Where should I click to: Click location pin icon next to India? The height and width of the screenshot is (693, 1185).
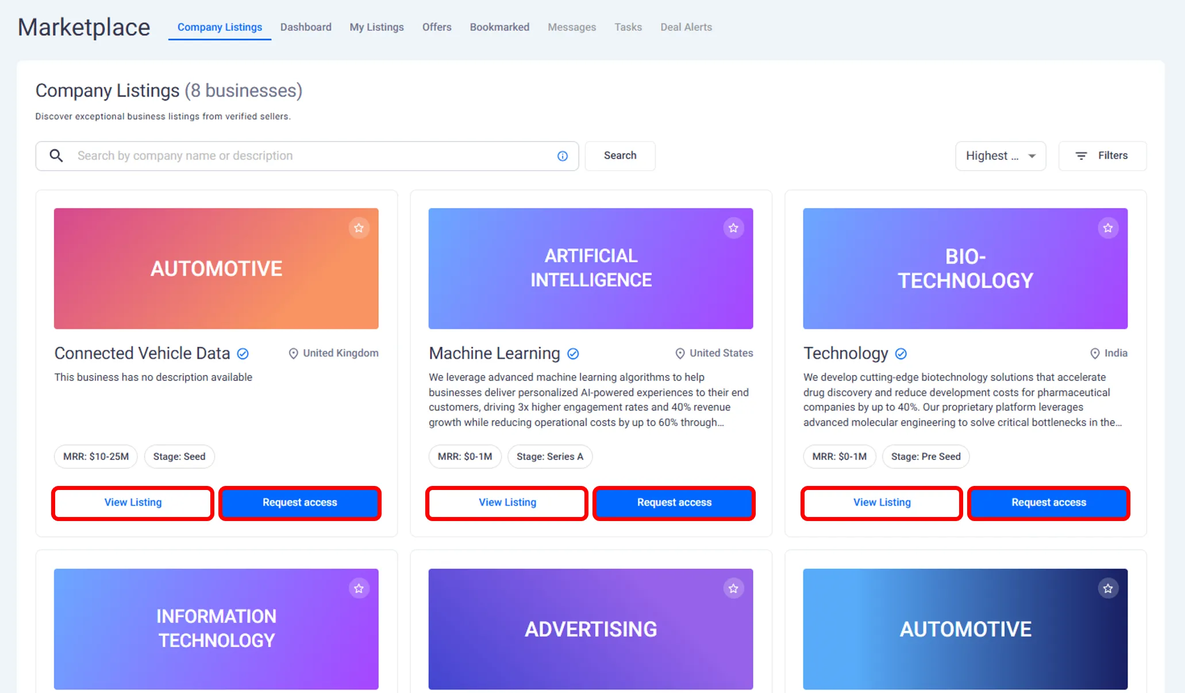[x=1095, y=353]
